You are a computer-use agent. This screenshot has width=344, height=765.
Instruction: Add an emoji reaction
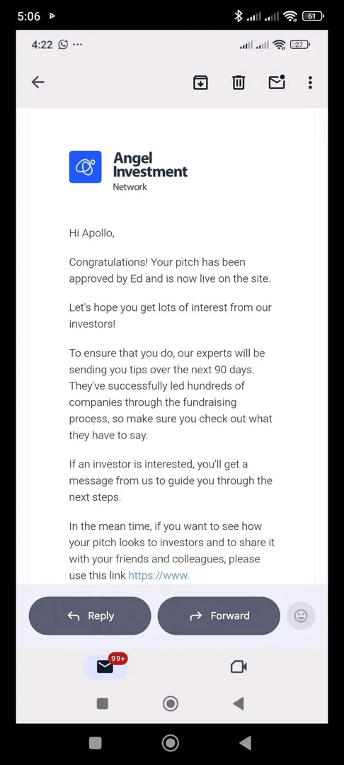coord(301,616)
